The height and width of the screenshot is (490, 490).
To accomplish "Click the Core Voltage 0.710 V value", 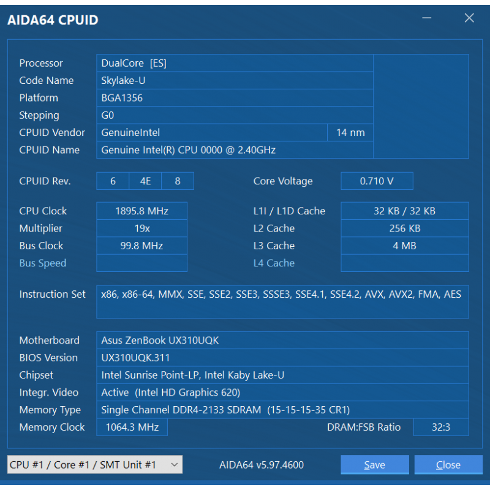I will [377, 181].
